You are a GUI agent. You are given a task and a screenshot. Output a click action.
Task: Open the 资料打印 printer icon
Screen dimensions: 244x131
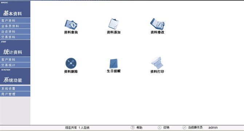pyautogui.click(x=157, y=63)
